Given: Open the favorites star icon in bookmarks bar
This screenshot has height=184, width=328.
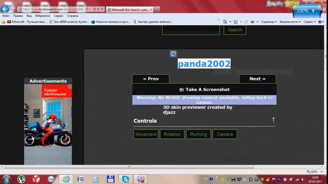Looking at the screenshot, I should [4, 21].
